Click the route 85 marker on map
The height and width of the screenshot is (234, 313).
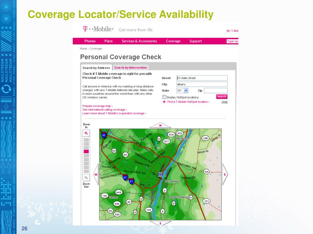tap(125, 154)
